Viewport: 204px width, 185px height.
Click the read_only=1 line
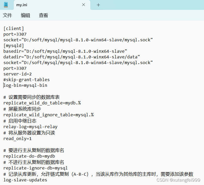click(x=18, y=138)
